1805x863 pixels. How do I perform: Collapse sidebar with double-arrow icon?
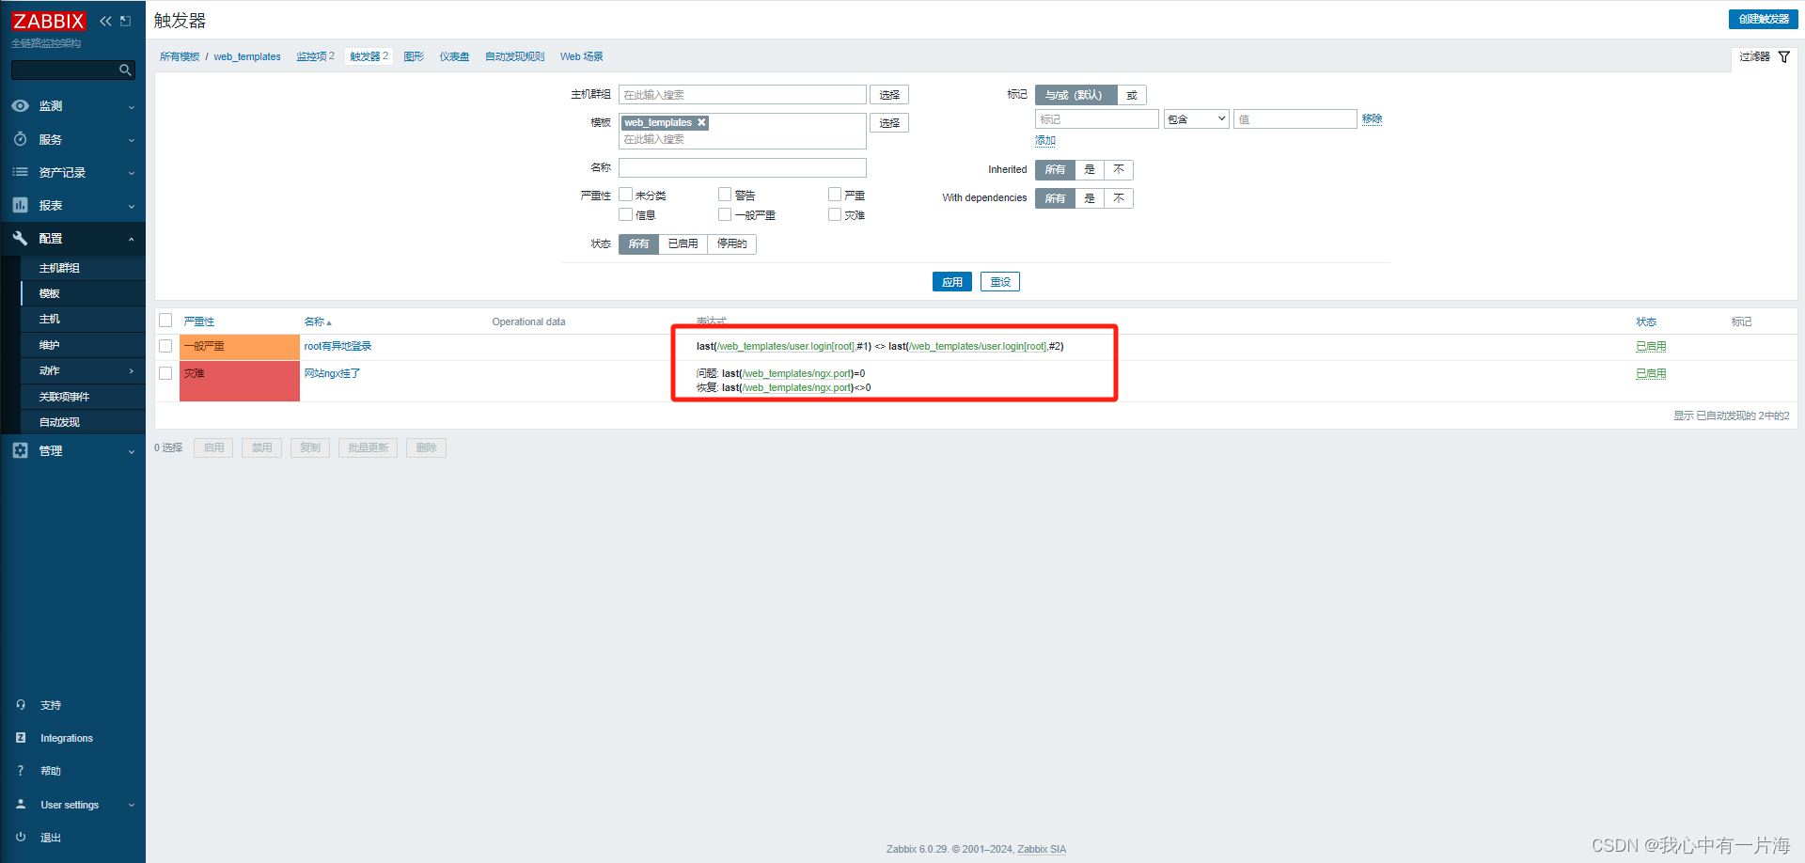click(105, 21)
